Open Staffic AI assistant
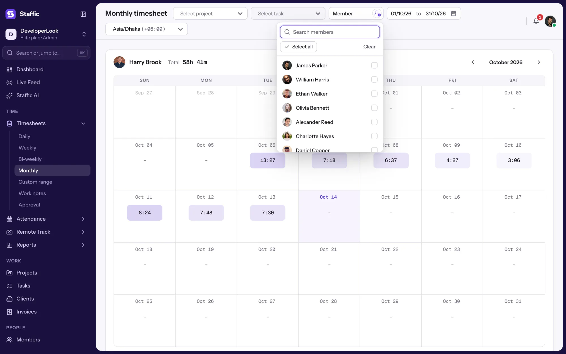 [x=46, y=95]
